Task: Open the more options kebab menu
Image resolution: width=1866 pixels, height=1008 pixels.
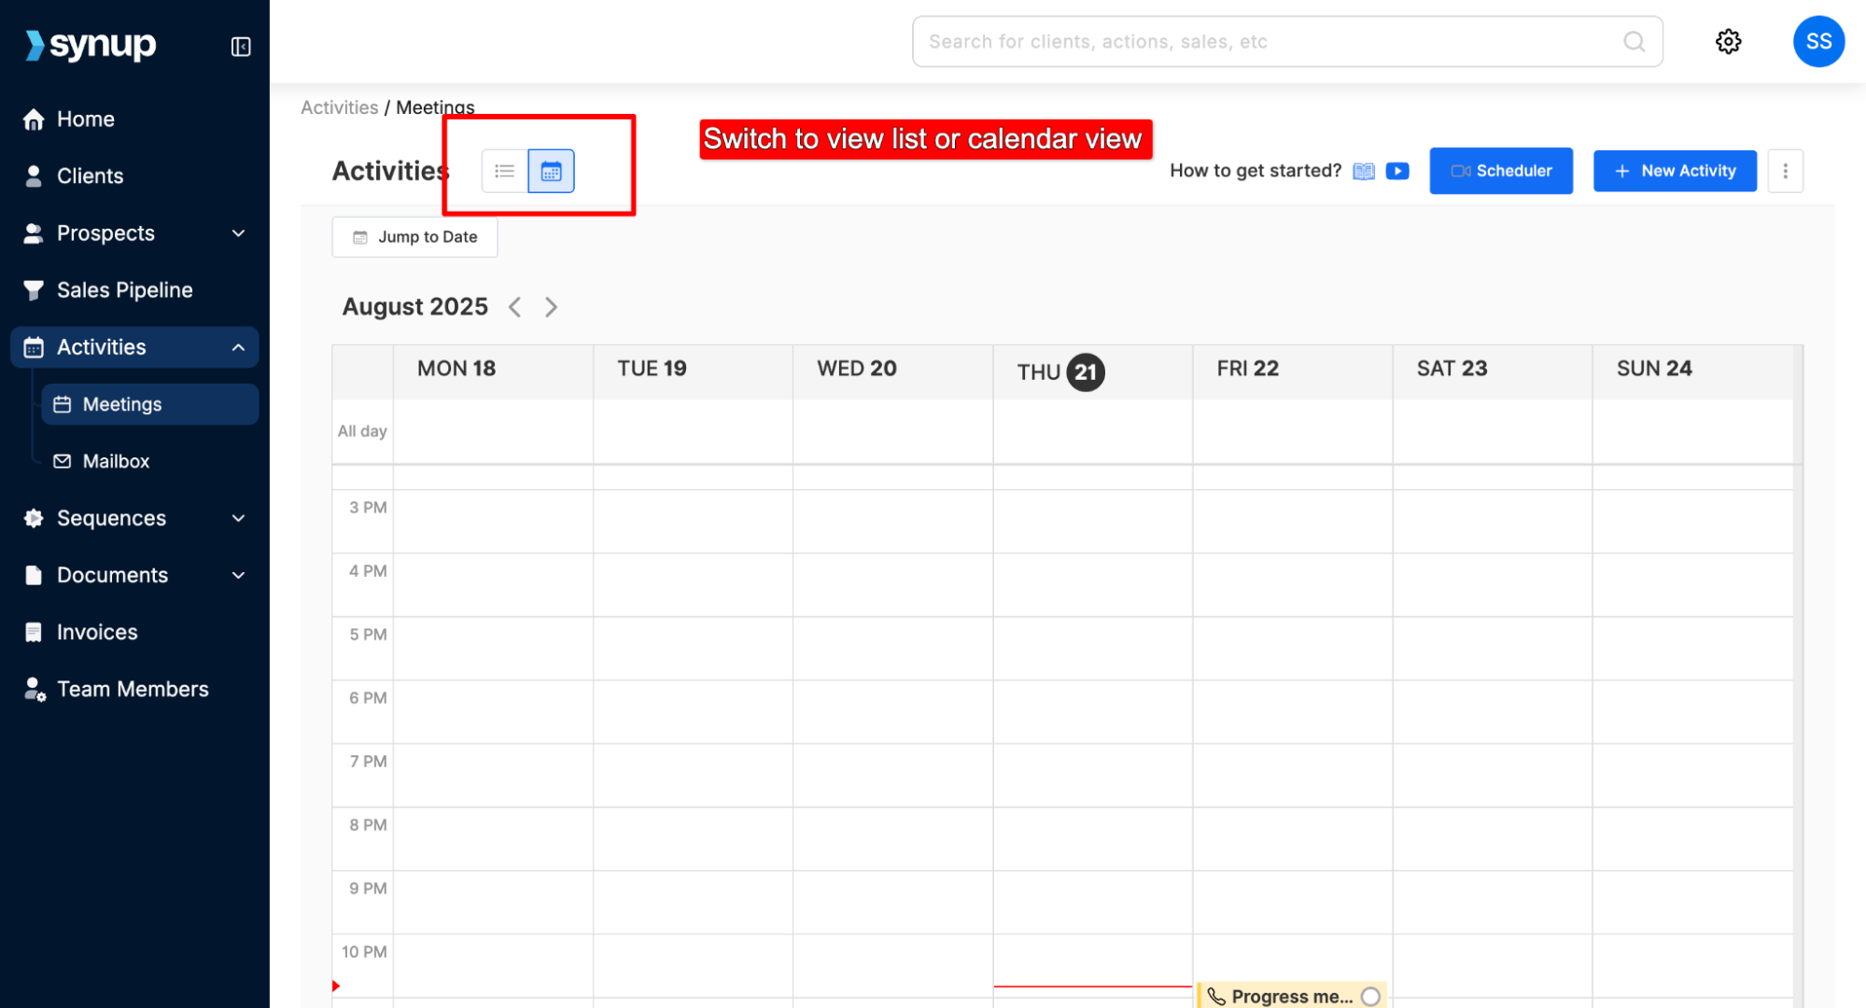Action: [x=1785, y=171]
